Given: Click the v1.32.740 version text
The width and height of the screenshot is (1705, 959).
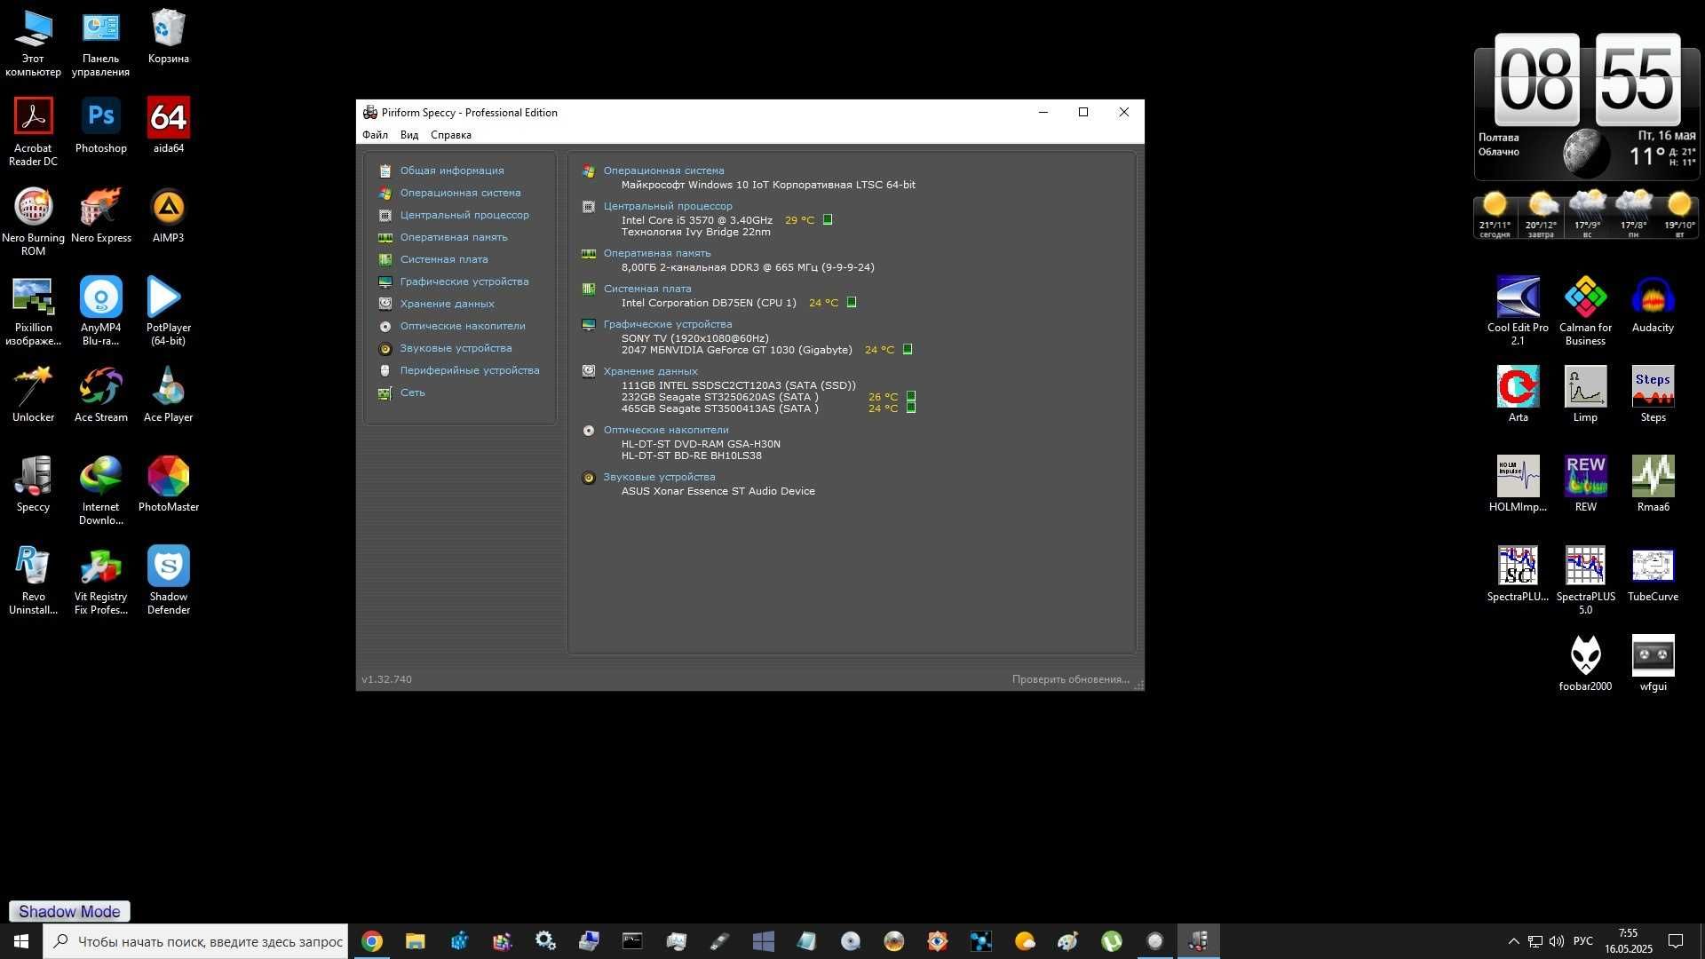Looking at the screenshot, I should (x=386, y=679).
